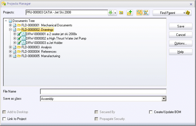Viewport: 196px width, 126px height.
Task: Click the search-in-tree magnifier icon
Action: [146, 13]
